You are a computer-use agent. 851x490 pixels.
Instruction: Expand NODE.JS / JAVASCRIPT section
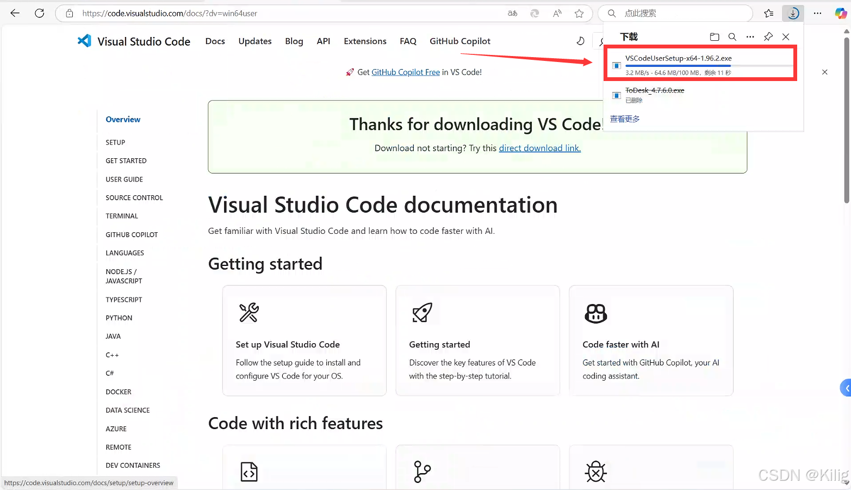[x=124, y=276]
